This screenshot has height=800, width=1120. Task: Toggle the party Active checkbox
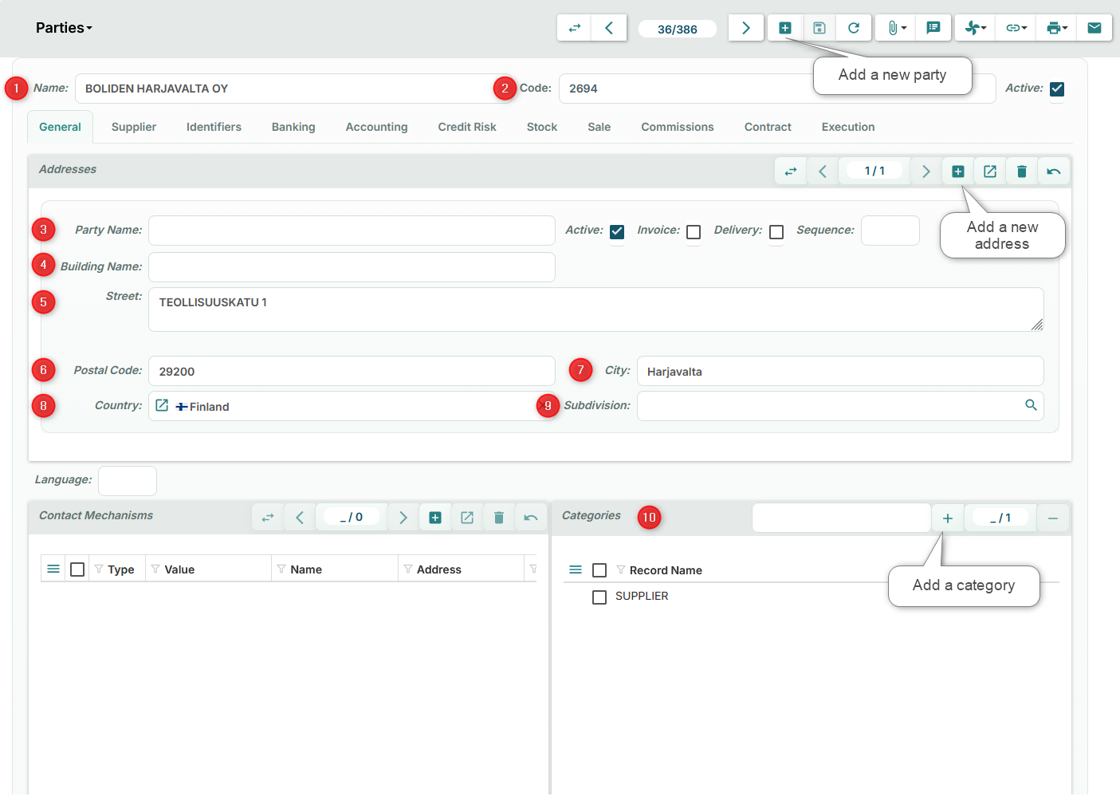pyautogui.click(x=1057, y=89)
